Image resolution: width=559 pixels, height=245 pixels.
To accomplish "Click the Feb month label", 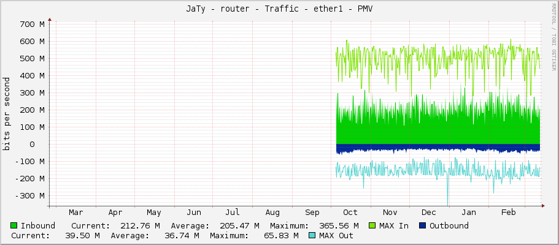I will (508, 213).
